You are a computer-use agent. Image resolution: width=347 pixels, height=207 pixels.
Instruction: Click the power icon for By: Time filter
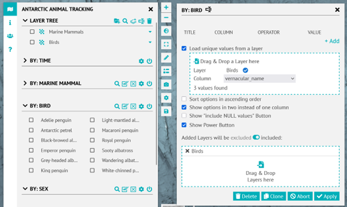tap(149, 61)
